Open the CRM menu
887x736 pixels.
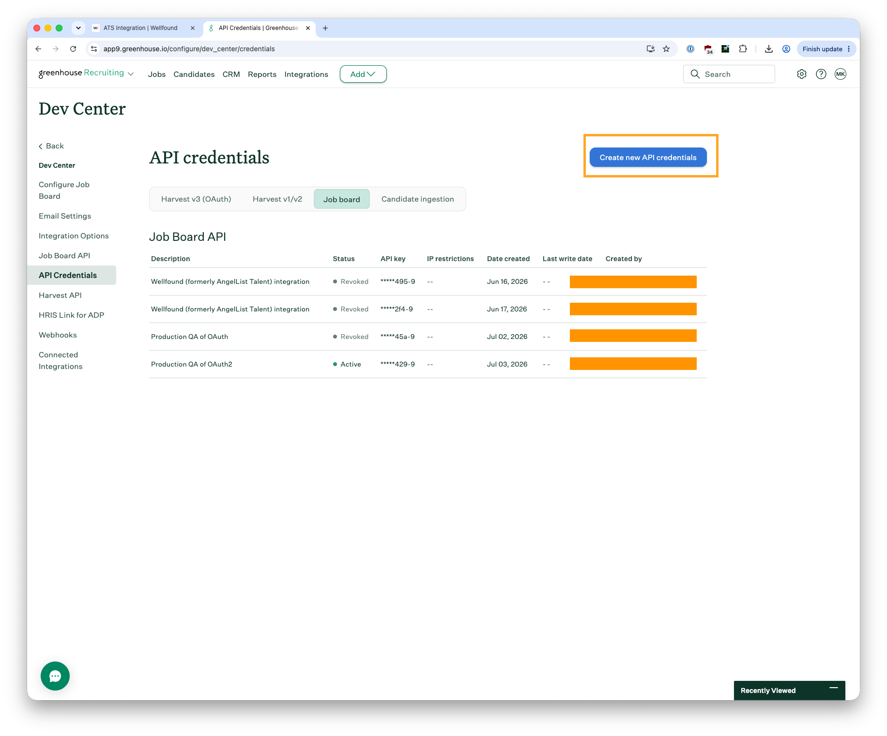click(231, 74)
